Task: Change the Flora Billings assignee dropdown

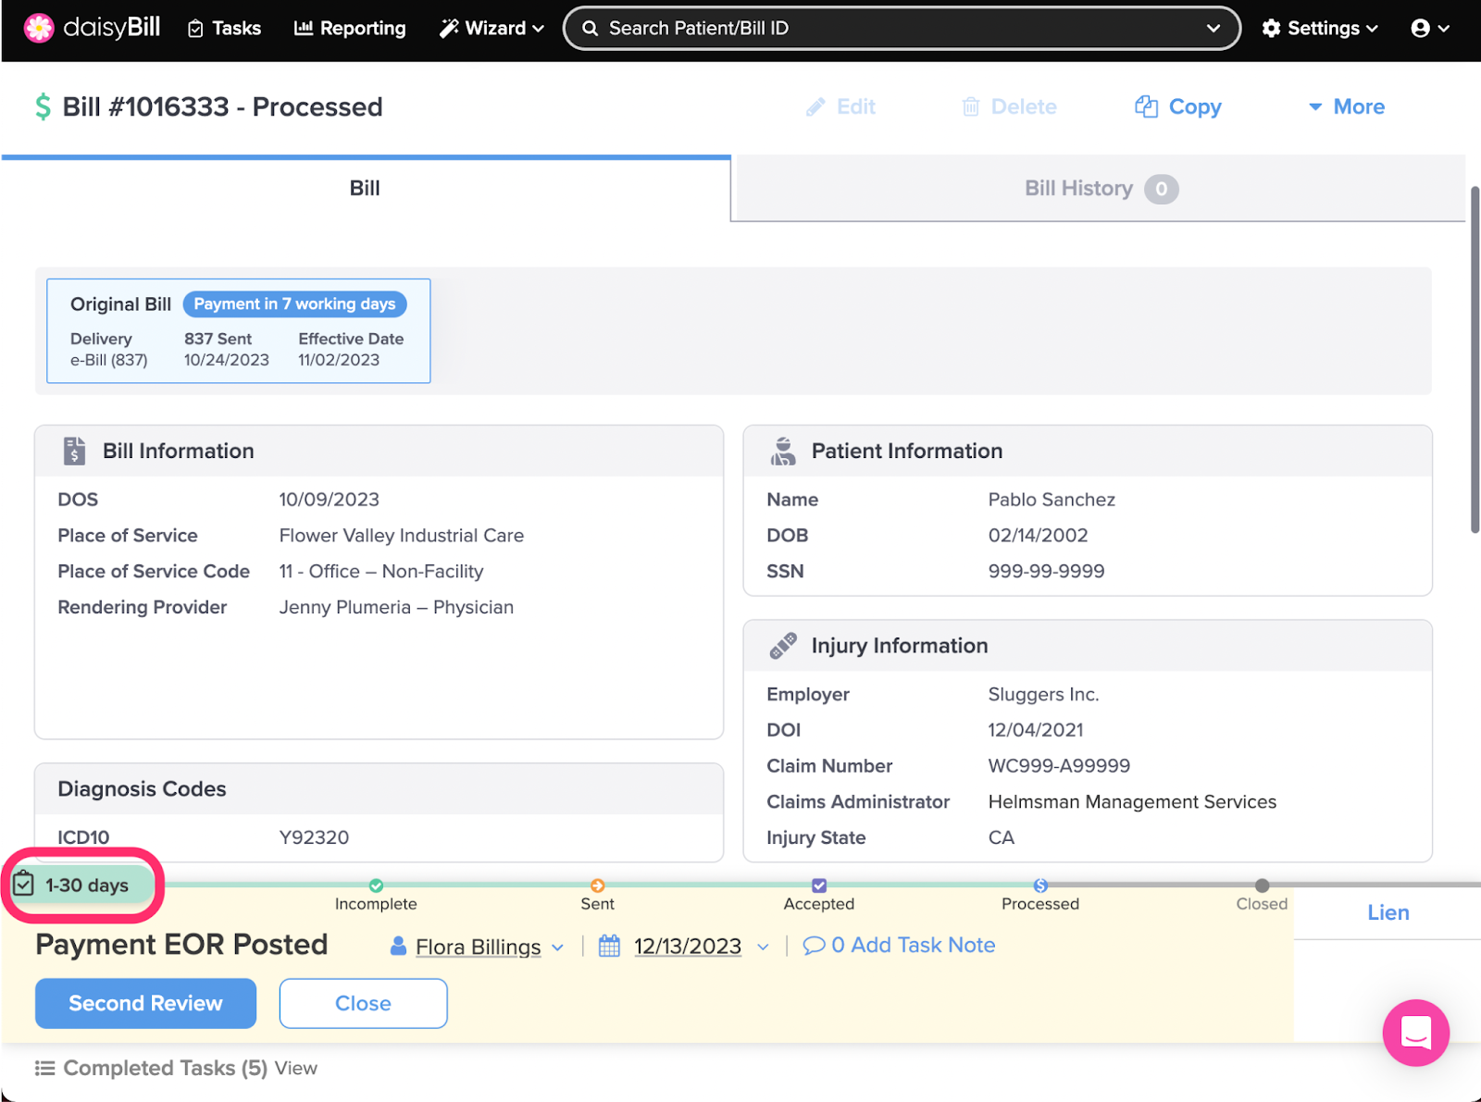Action: [478, 947]
